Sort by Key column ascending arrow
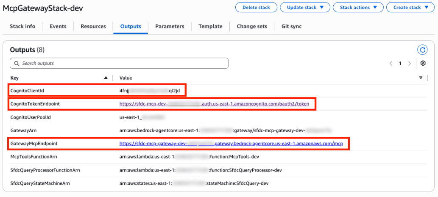The height and width of the screenshot is (197, 438). click(106, 78)
